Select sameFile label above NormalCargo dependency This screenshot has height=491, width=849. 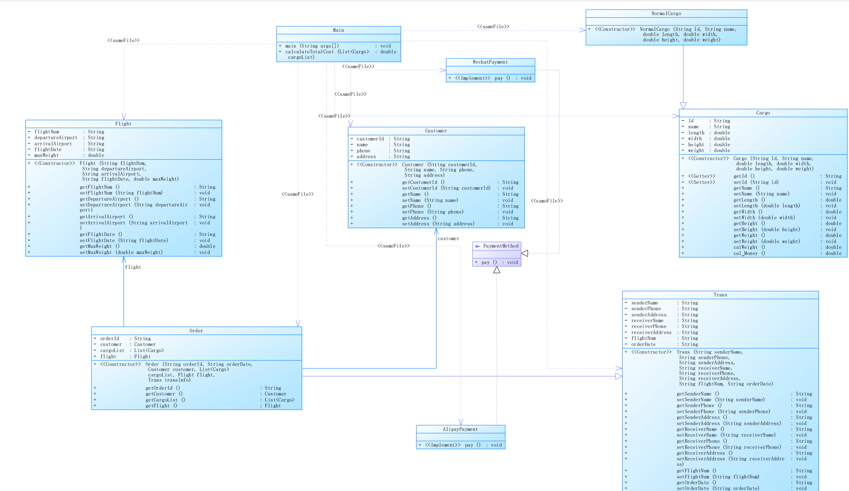(493, 27)
